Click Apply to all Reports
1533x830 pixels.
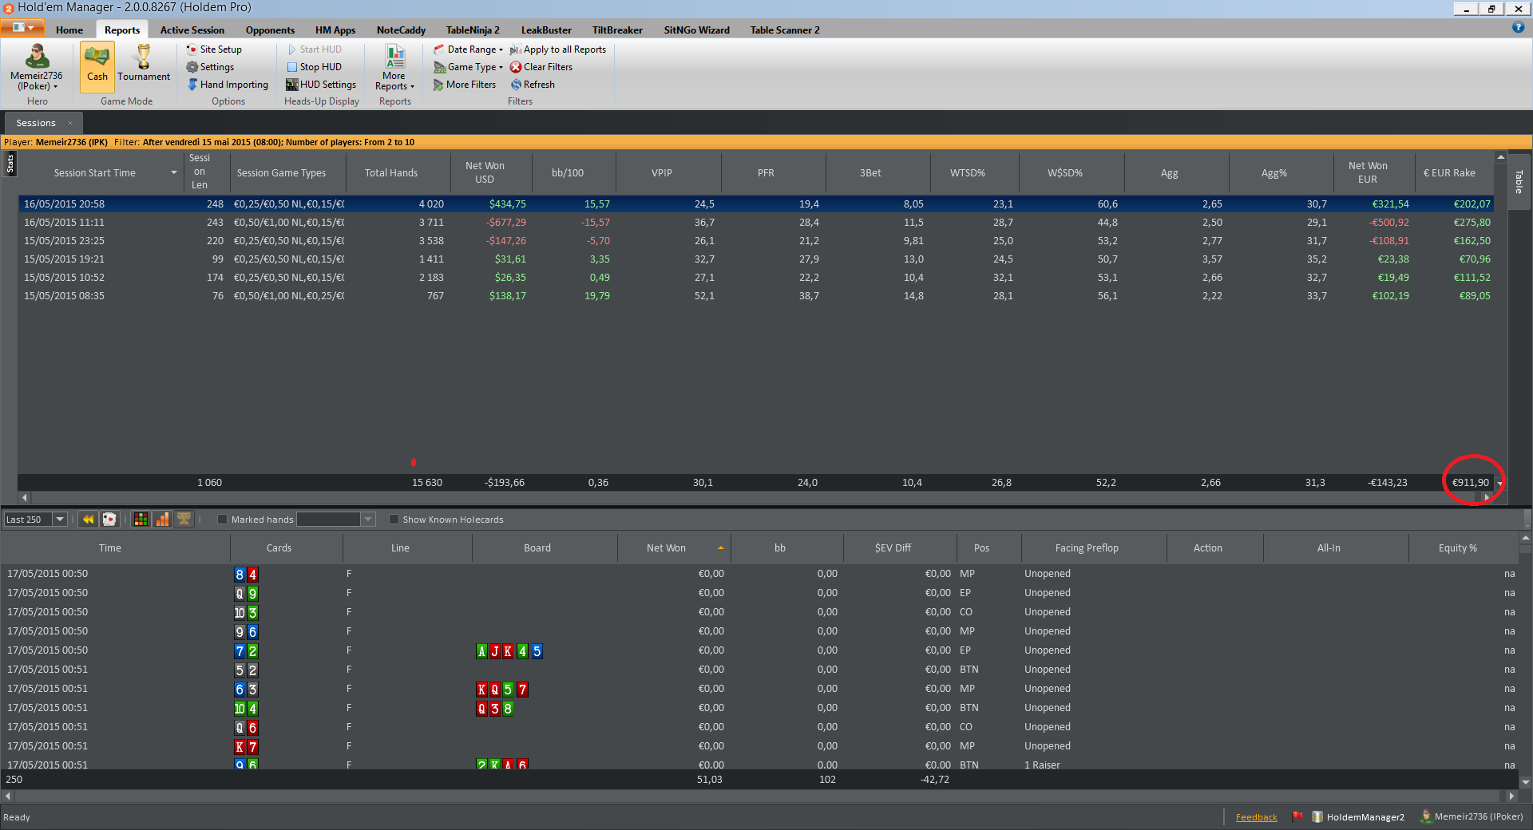558,49
